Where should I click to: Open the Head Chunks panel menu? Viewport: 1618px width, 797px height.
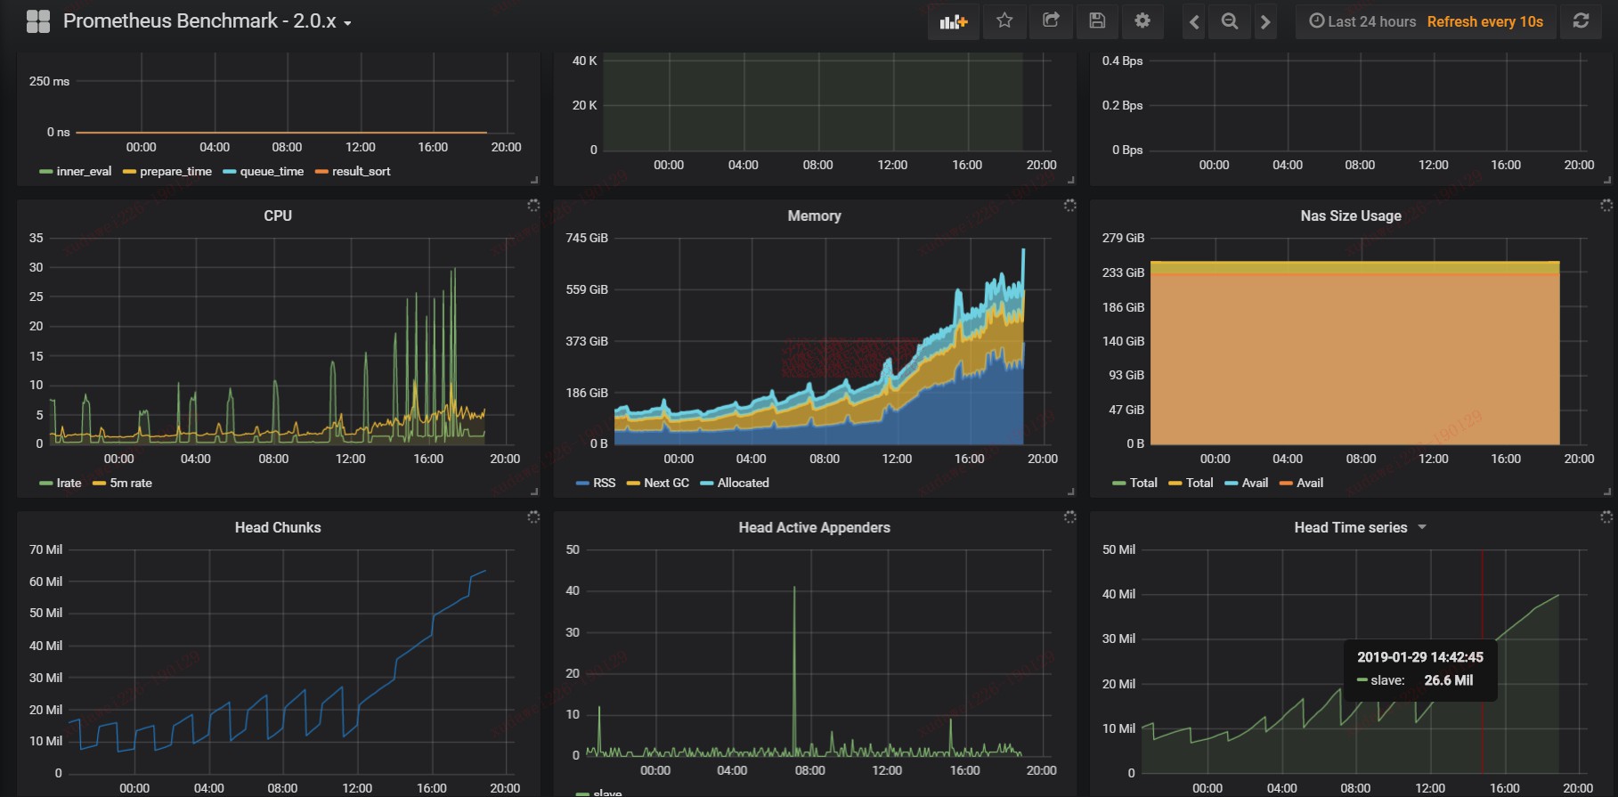click(x=278, y=527)
